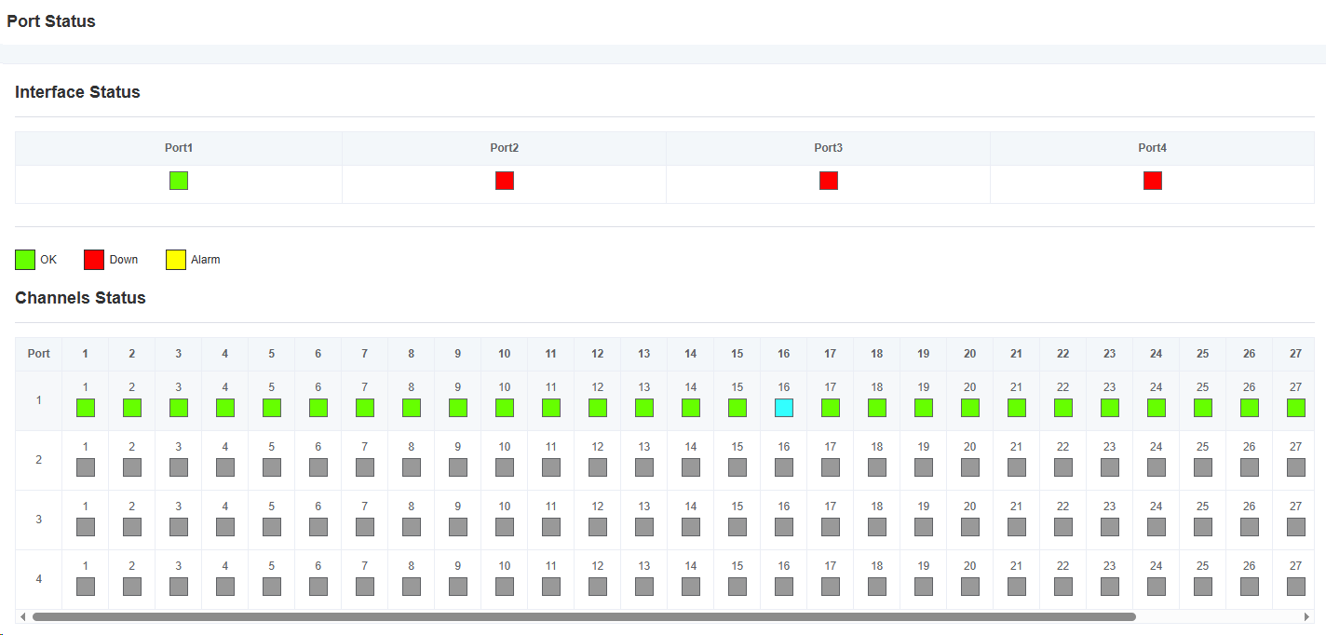Image resolution: width=1326 pixels, height=635 pixels.
Task: Select port 3 channel 12 gray indicator
Action: pos(598,527)
